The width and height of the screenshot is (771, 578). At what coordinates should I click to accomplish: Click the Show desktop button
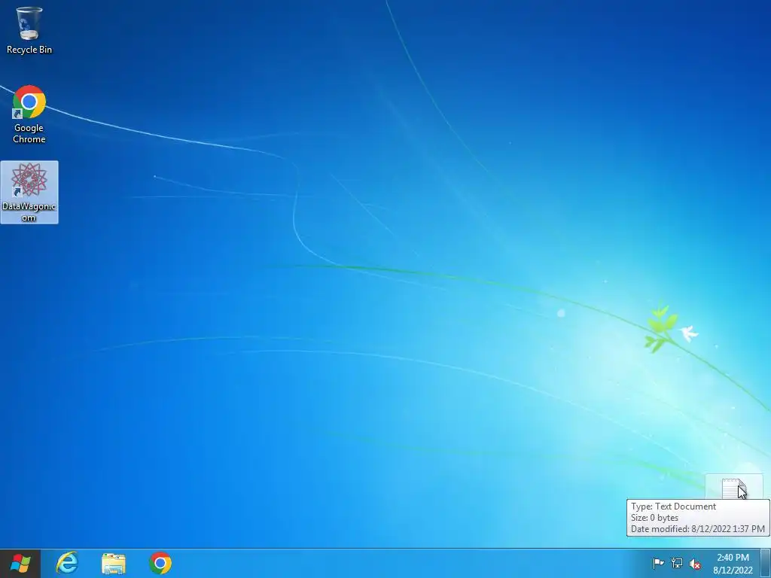point(766,563)
